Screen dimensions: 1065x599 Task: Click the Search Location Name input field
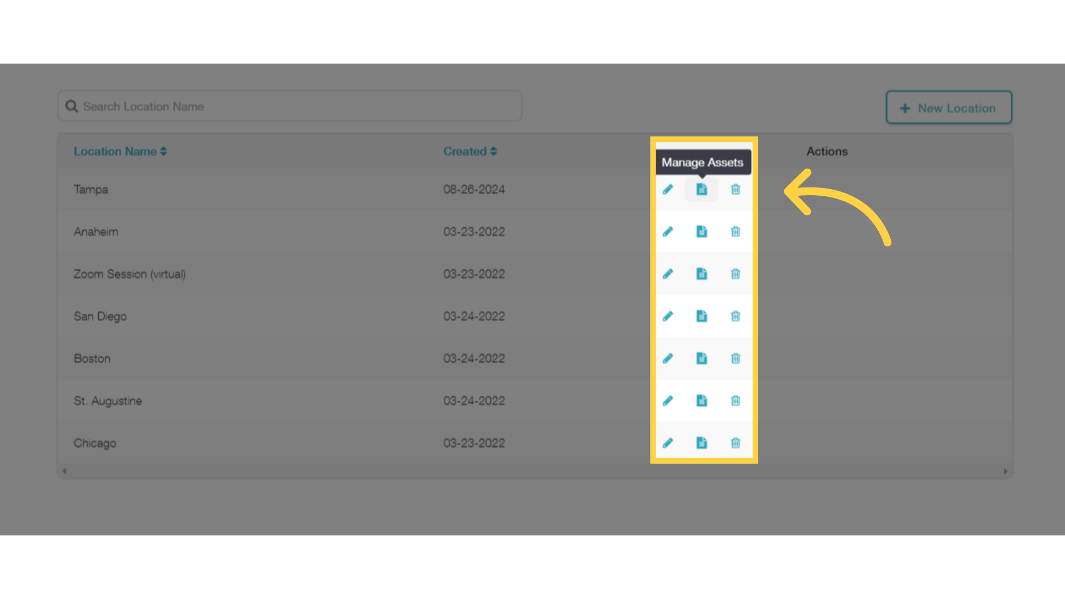click(291, 106)
